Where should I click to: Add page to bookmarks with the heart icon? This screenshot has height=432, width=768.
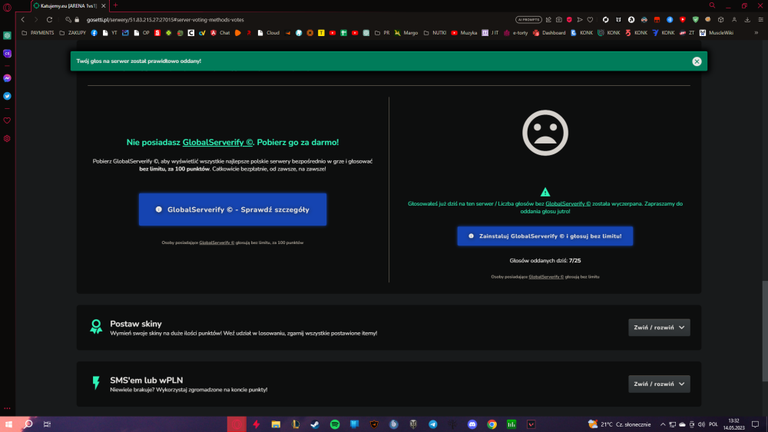tap(590, 20)
